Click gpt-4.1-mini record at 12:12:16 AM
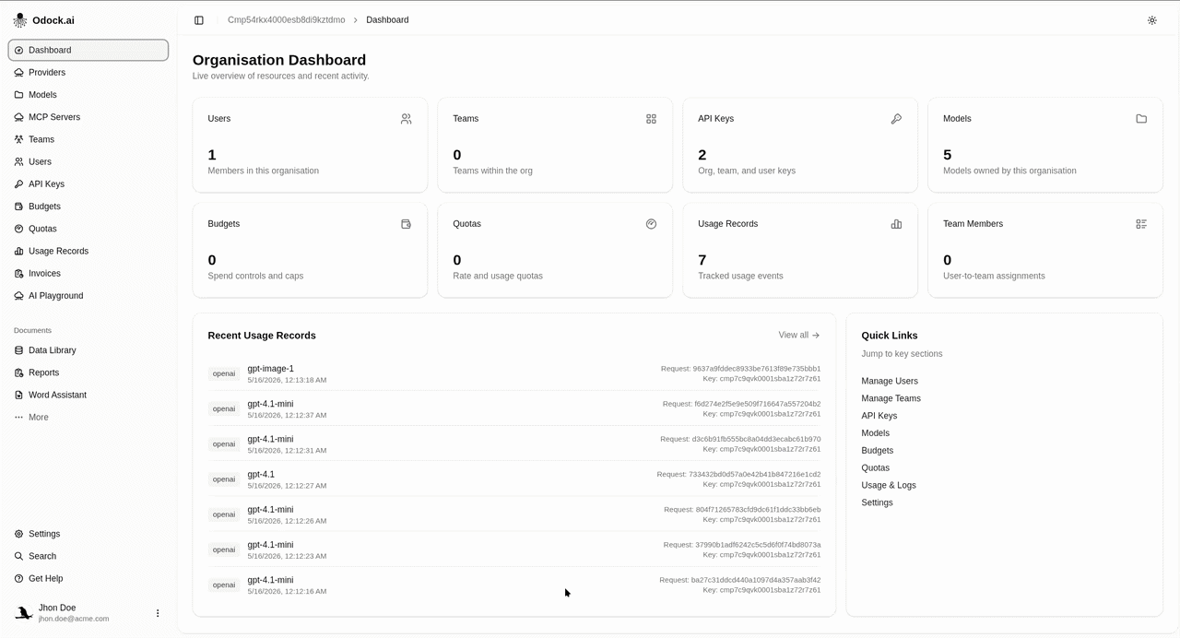Screen dimensions: 1180x638 [x=514, y=585]
